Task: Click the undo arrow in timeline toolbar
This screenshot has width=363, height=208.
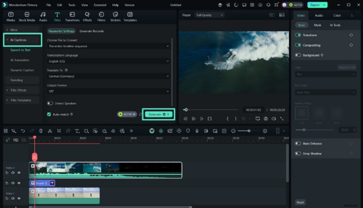Action: click(x=23, y=131)
